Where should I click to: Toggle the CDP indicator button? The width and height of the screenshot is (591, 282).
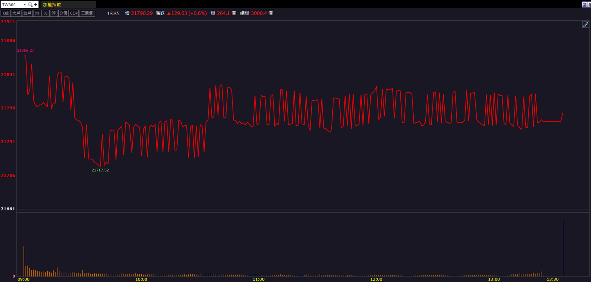74,13
